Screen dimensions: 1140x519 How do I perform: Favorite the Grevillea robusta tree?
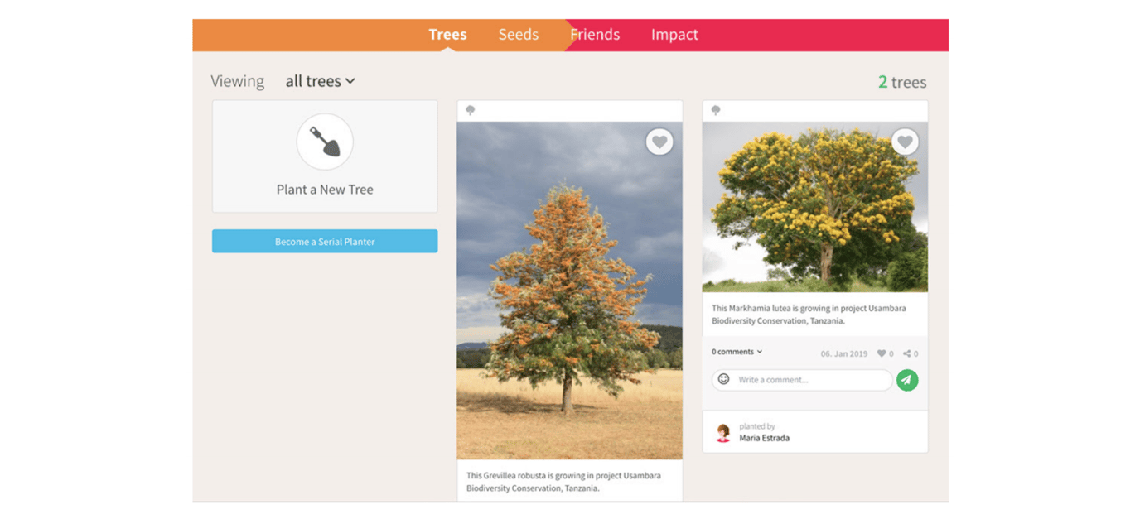click(x=659, y=142)
